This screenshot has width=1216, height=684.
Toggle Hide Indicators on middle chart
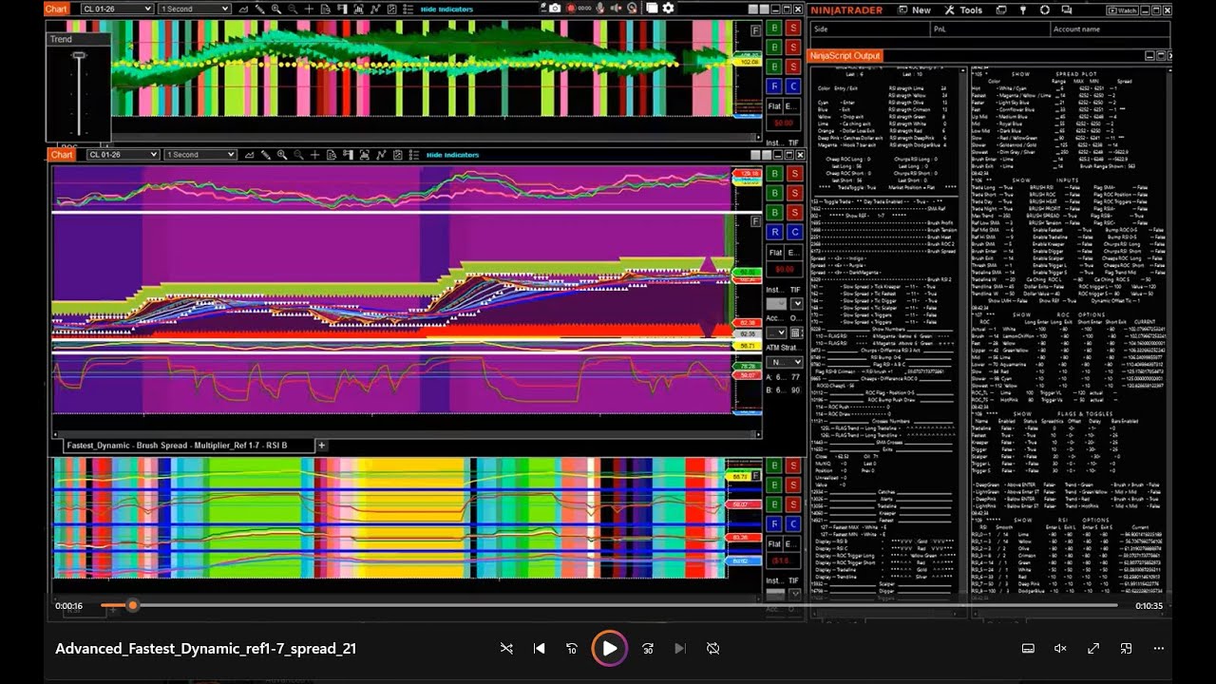click(x=452, y=155)
